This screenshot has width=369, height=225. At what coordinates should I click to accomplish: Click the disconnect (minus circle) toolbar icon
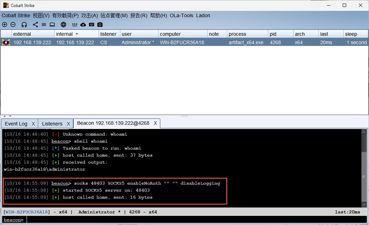click(x=13, y=25)
